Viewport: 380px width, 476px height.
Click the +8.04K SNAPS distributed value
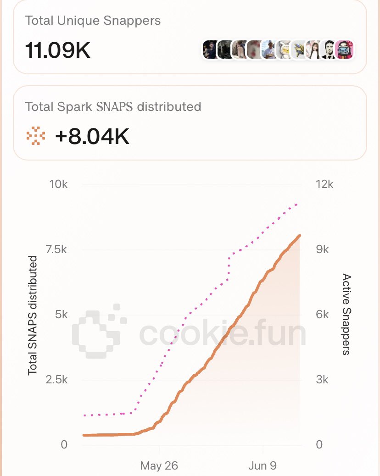(92, 136)
